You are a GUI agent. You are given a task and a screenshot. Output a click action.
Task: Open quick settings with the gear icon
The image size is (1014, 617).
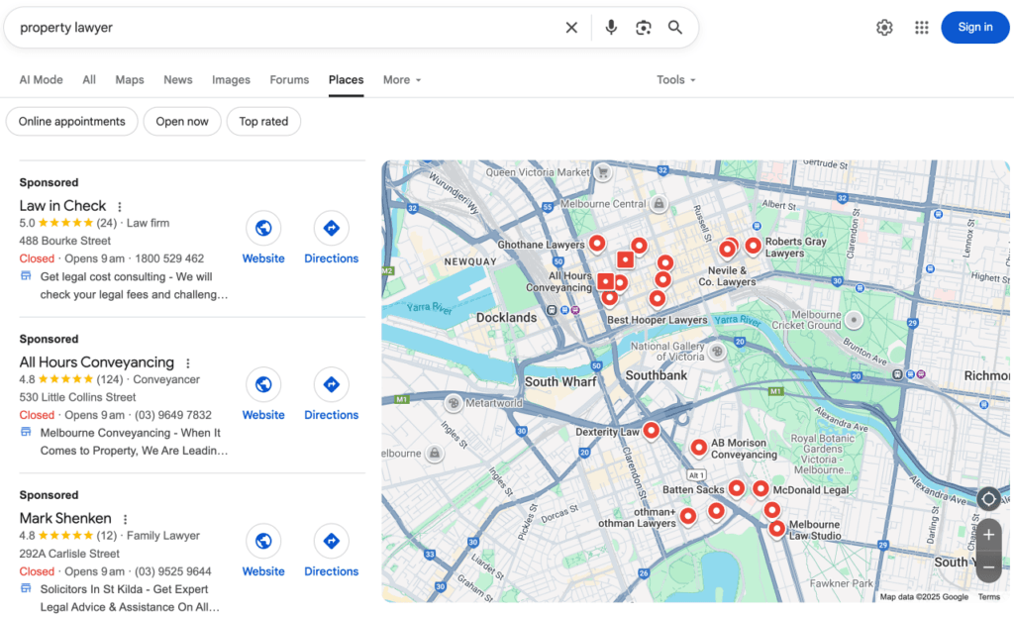(884, 27)
